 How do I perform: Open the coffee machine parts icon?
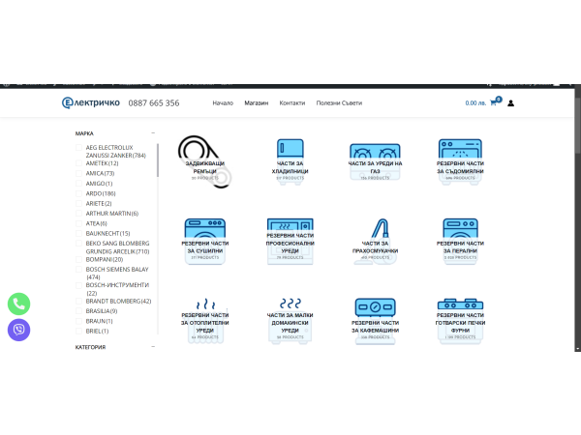tap(375, 307)
